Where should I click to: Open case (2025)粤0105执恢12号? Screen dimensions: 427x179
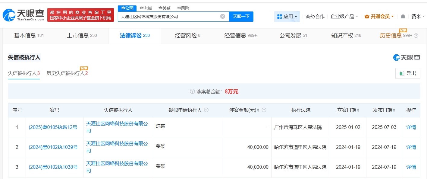tap(53, 127)
